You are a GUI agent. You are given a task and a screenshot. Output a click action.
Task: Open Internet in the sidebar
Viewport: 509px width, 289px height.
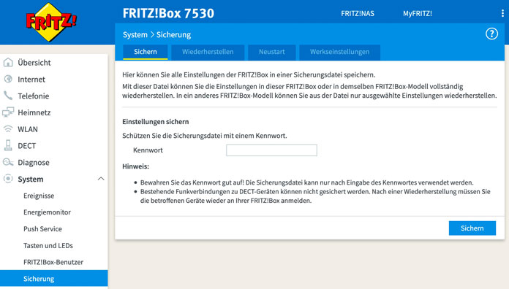(31, 79)
